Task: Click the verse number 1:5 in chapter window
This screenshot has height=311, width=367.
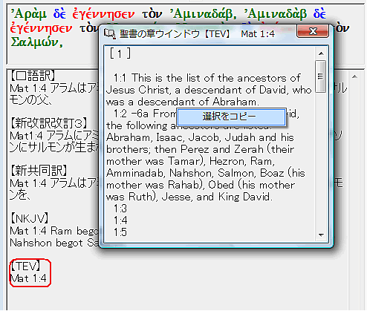Action: [x=120, y=232]
